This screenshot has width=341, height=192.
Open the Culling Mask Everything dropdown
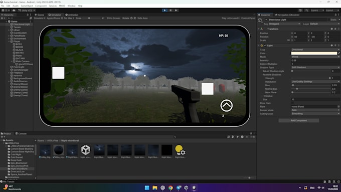pos(315,114)
